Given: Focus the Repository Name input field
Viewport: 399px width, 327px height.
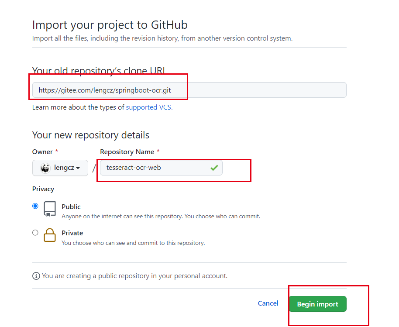Looking at the screenshot, I should click(162, 168).
